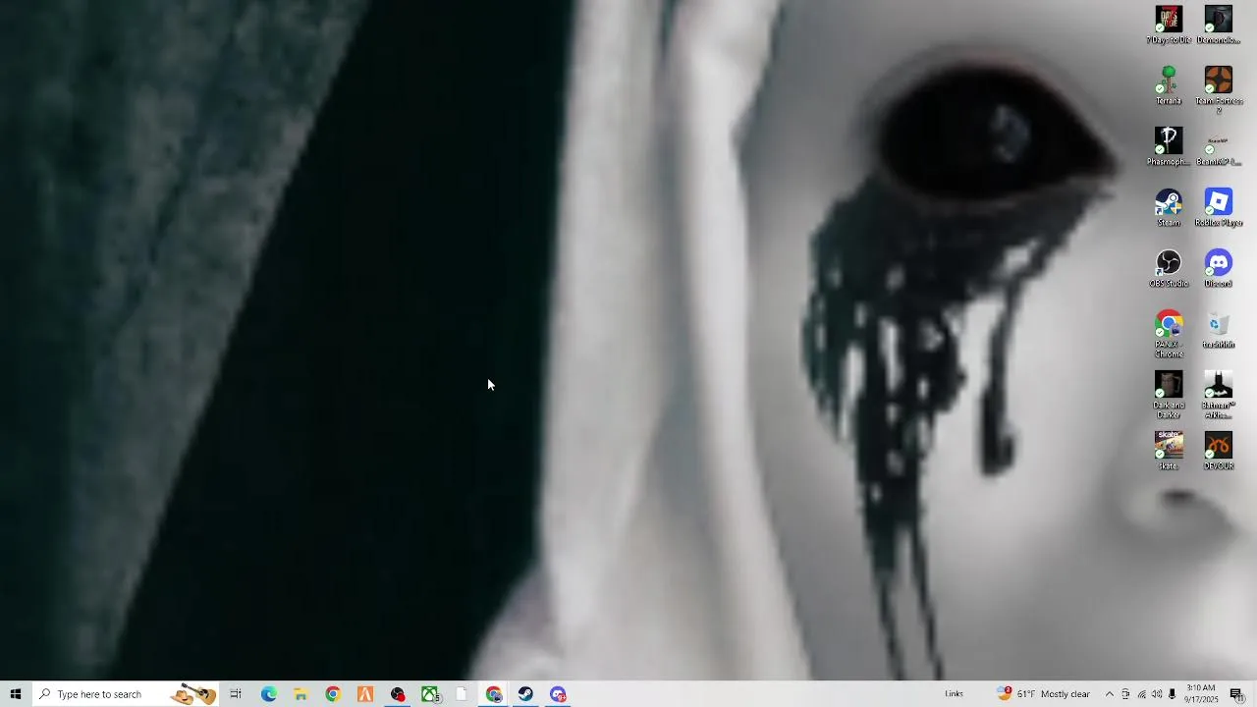Open the volume control in system tray
The width and height of the screenshot is (1257, 707).
(1157, 694)
